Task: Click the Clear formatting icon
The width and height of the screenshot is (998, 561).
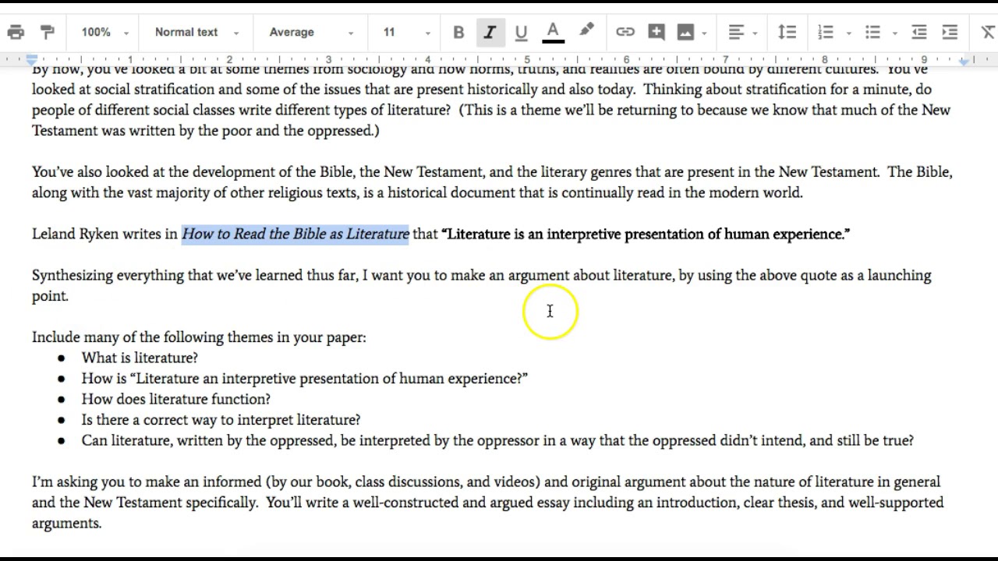Action: pyautogui.click(x=987, y=32)
